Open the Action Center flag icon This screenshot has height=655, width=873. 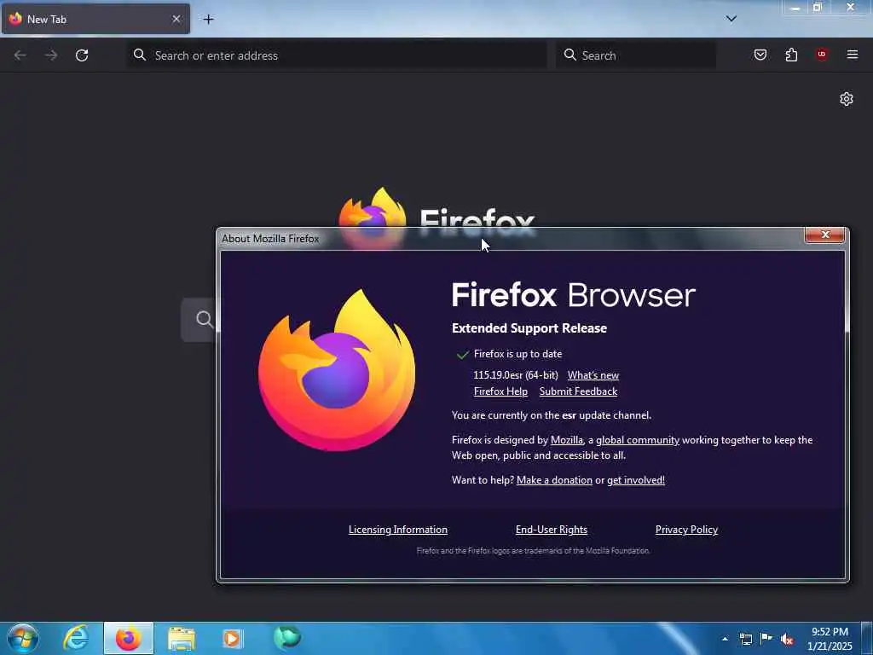766,639
